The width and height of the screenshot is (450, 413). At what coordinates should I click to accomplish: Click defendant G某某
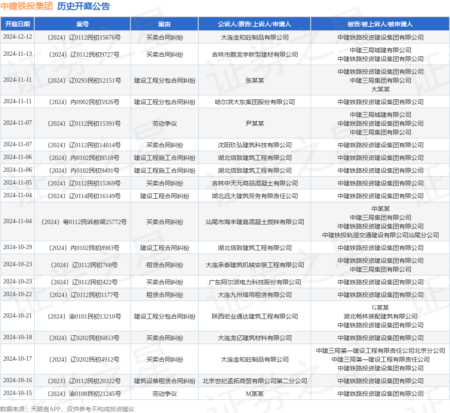(381, 308)
